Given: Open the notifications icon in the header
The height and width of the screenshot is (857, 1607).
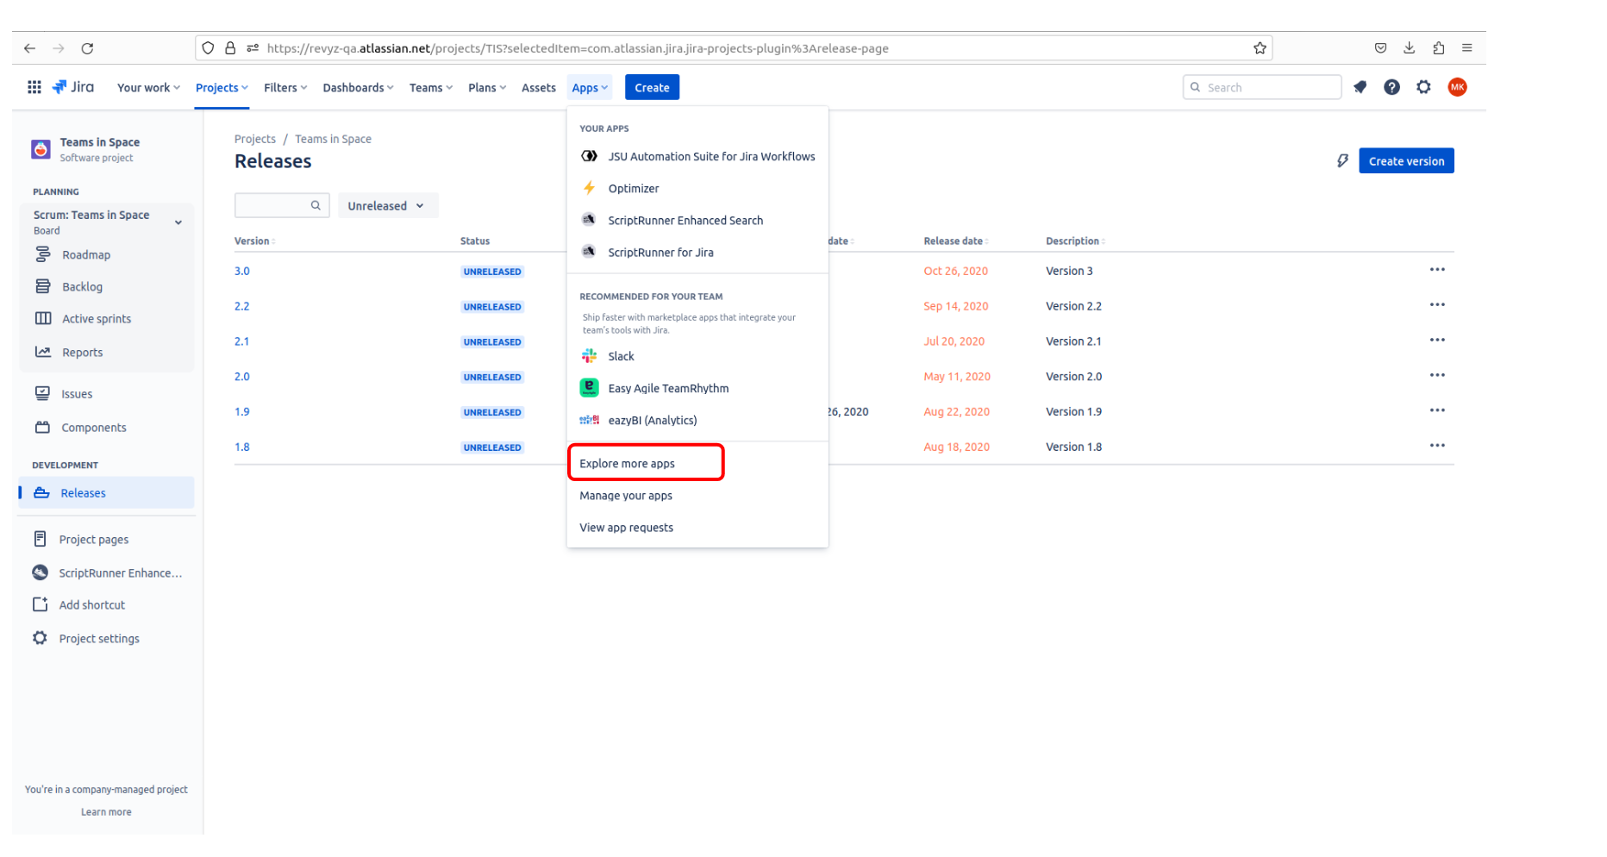Looking at the screenshot, I should (x=1360, y=87).
